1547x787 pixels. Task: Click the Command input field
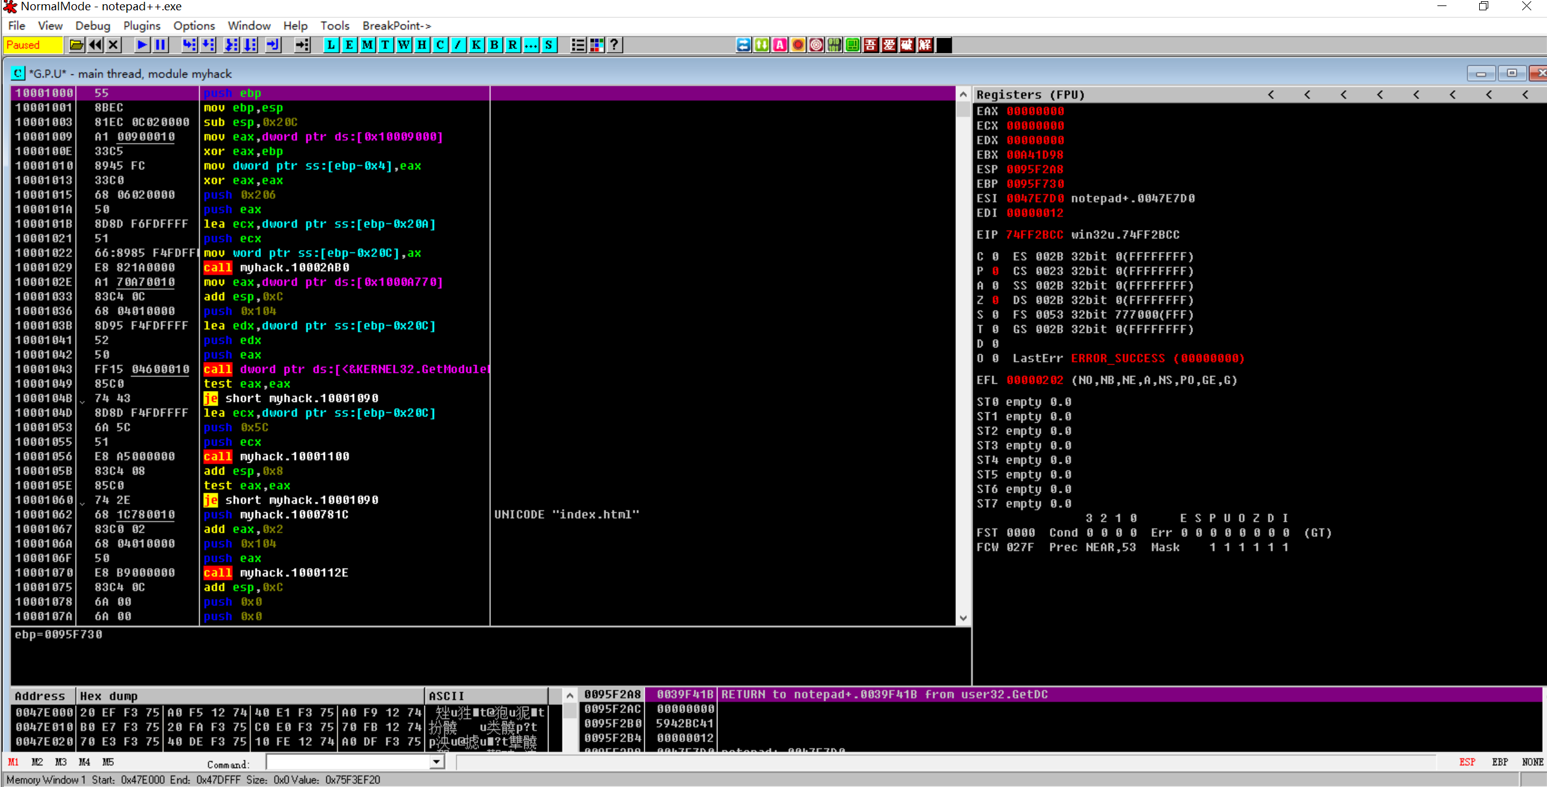[x=348, y=762]
